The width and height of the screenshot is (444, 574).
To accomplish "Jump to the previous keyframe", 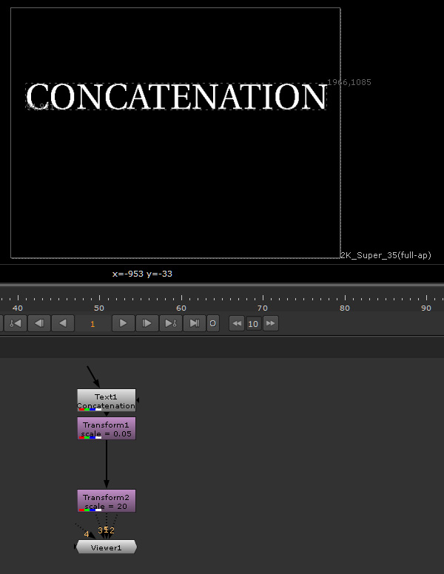I will pos(16,323).
